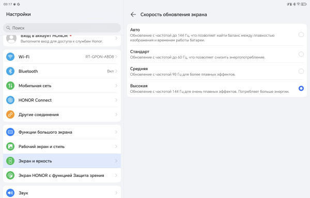The width and height of the screenshot is (310, 198).
Task: Click the search magnifier icon
Action: [x=8, y=28]
